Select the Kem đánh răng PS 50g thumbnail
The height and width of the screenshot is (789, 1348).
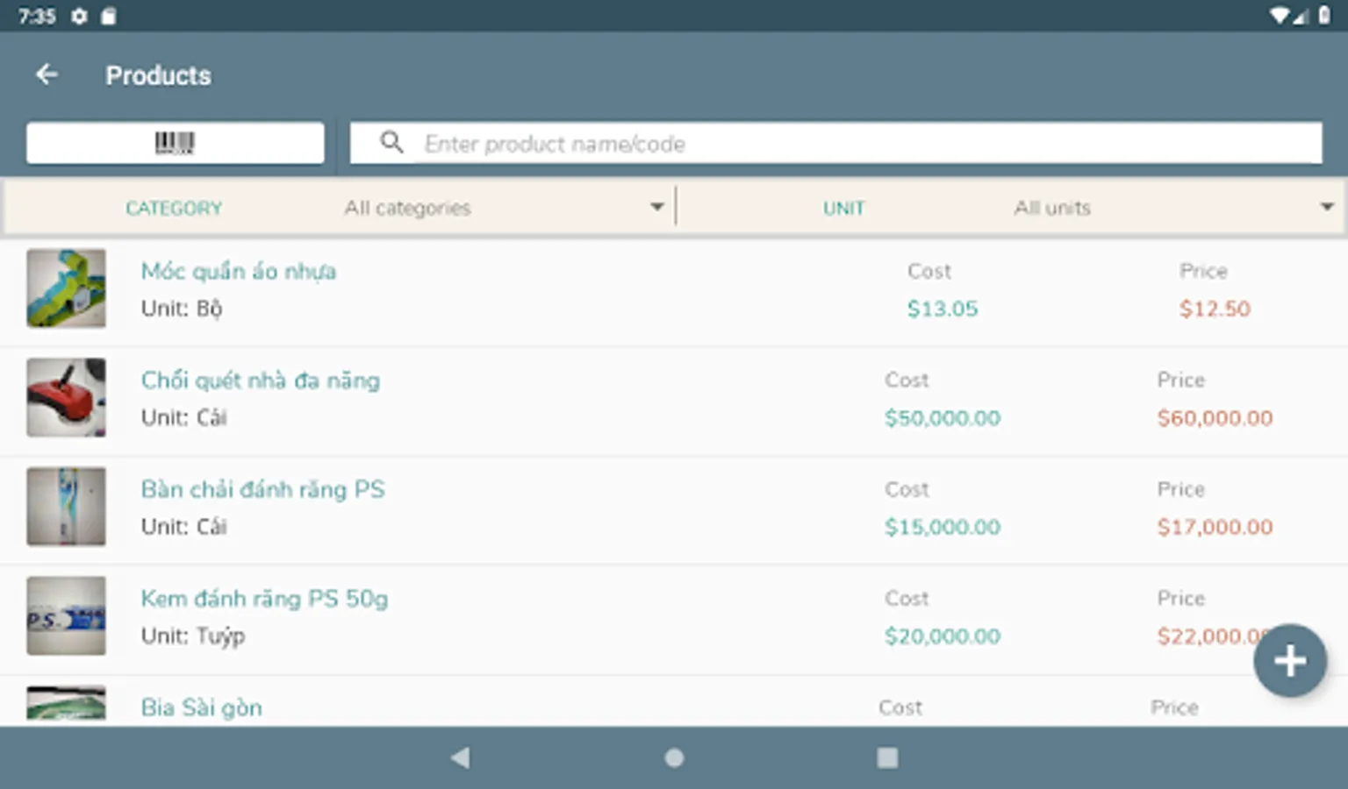[x=66, y=615]
